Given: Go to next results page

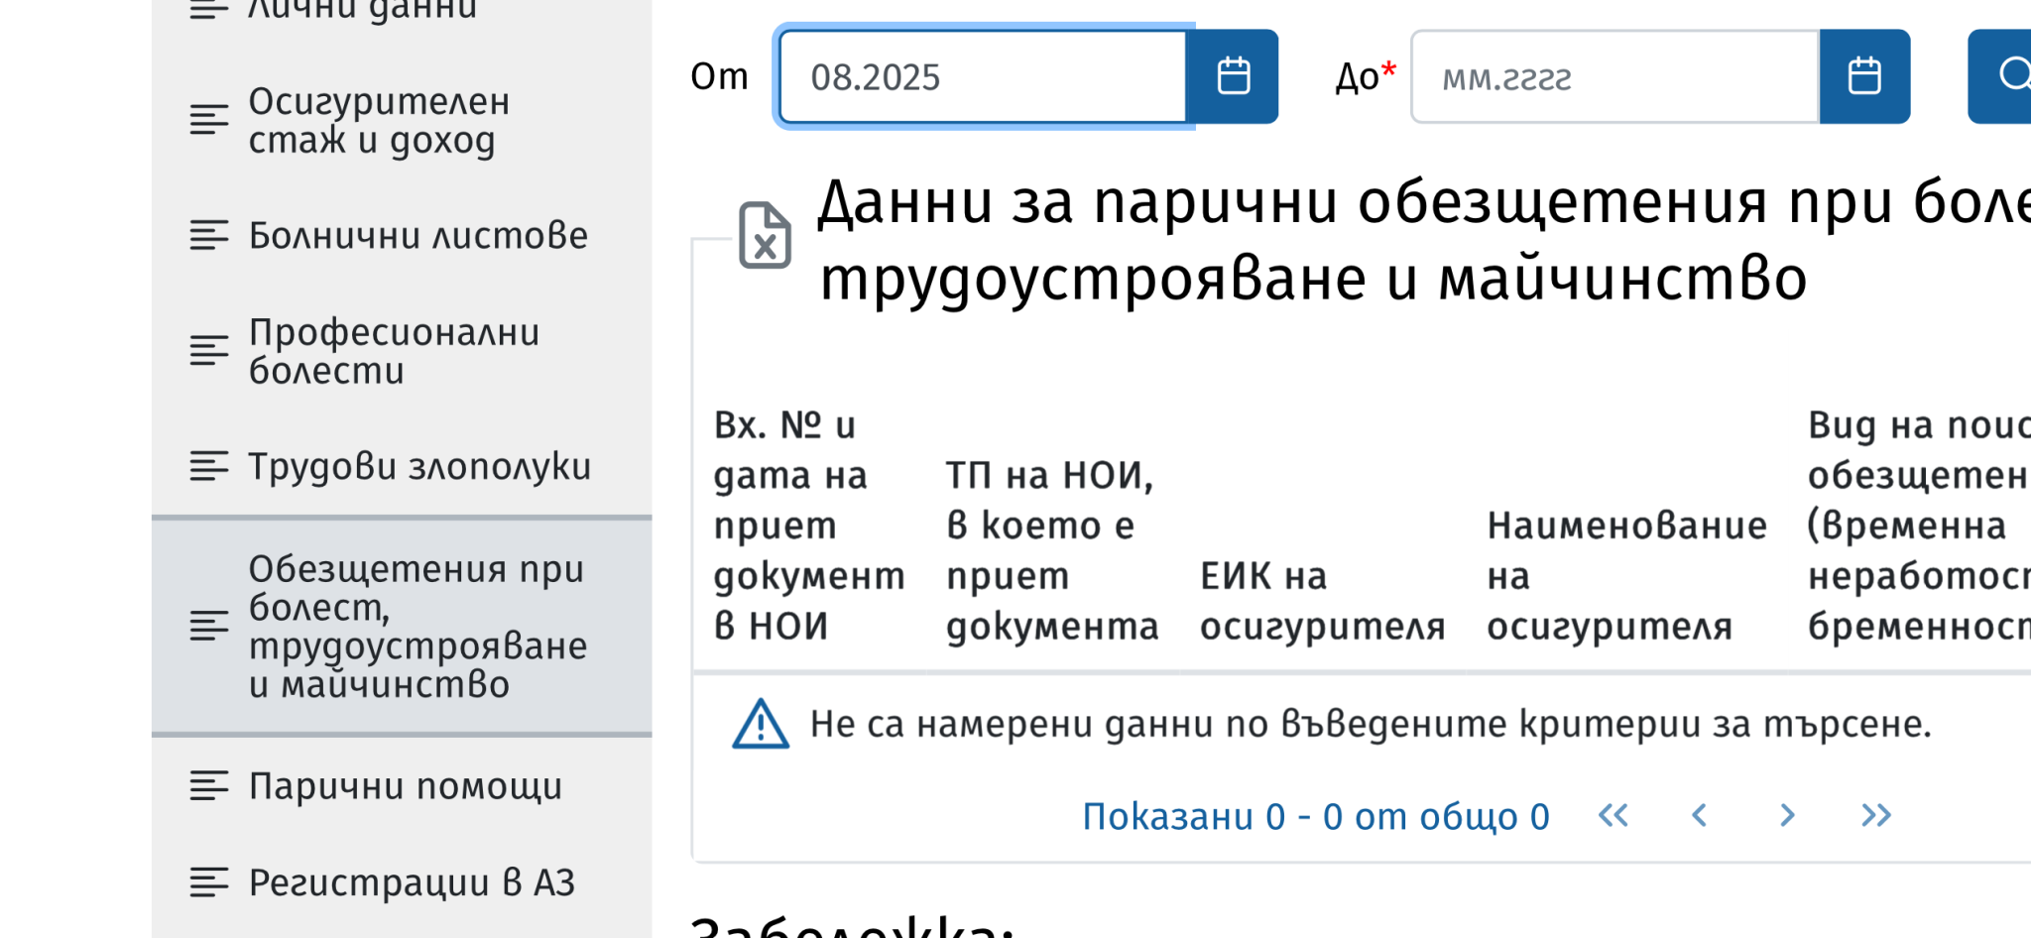Looking at the screenshot, I should click(x=1787, y=815).
